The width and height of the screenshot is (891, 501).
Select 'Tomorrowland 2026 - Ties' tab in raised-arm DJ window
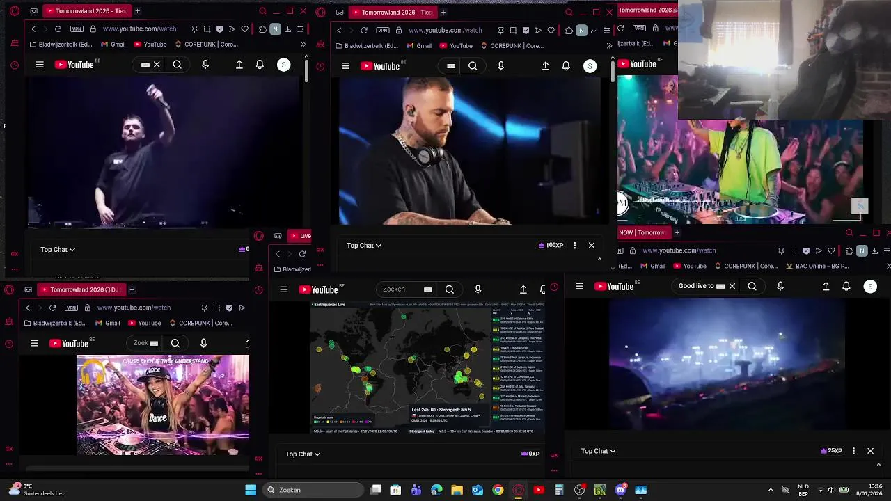tap(86, 11)
